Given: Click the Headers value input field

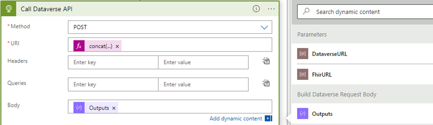Looking at the screenshot, I should (203, 62).
